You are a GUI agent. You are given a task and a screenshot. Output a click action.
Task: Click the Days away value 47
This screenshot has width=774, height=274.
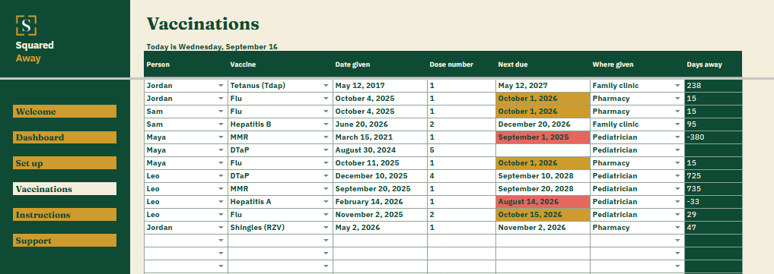[x=713, y=227]
